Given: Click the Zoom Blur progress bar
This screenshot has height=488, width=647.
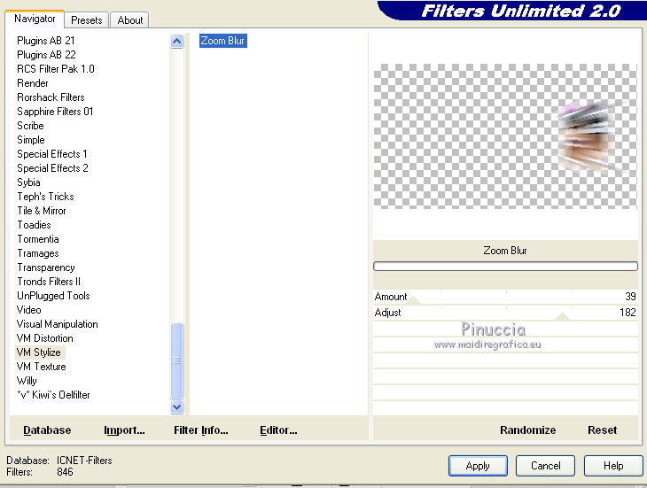Looking at the screenshot, I should [x=505, y=267].
